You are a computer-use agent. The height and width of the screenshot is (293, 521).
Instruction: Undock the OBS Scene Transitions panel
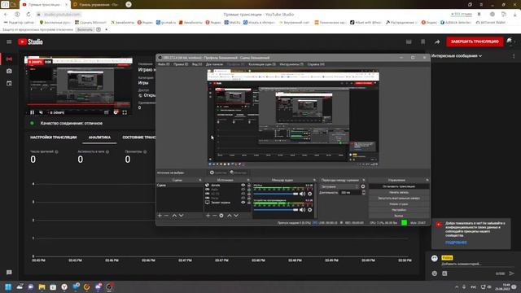click(x=364, y=180)
